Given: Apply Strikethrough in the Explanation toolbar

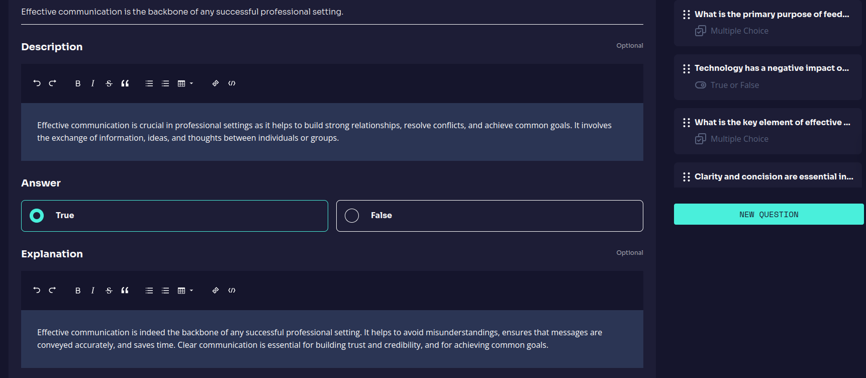Looking at the screenshot, I should 109,291.
